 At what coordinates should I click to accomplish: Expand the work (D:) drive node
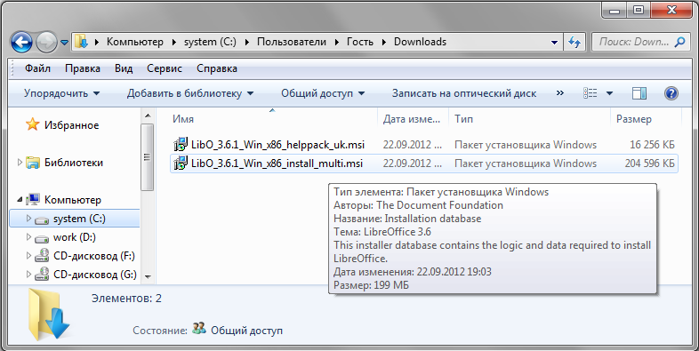[x=29, y=237]
